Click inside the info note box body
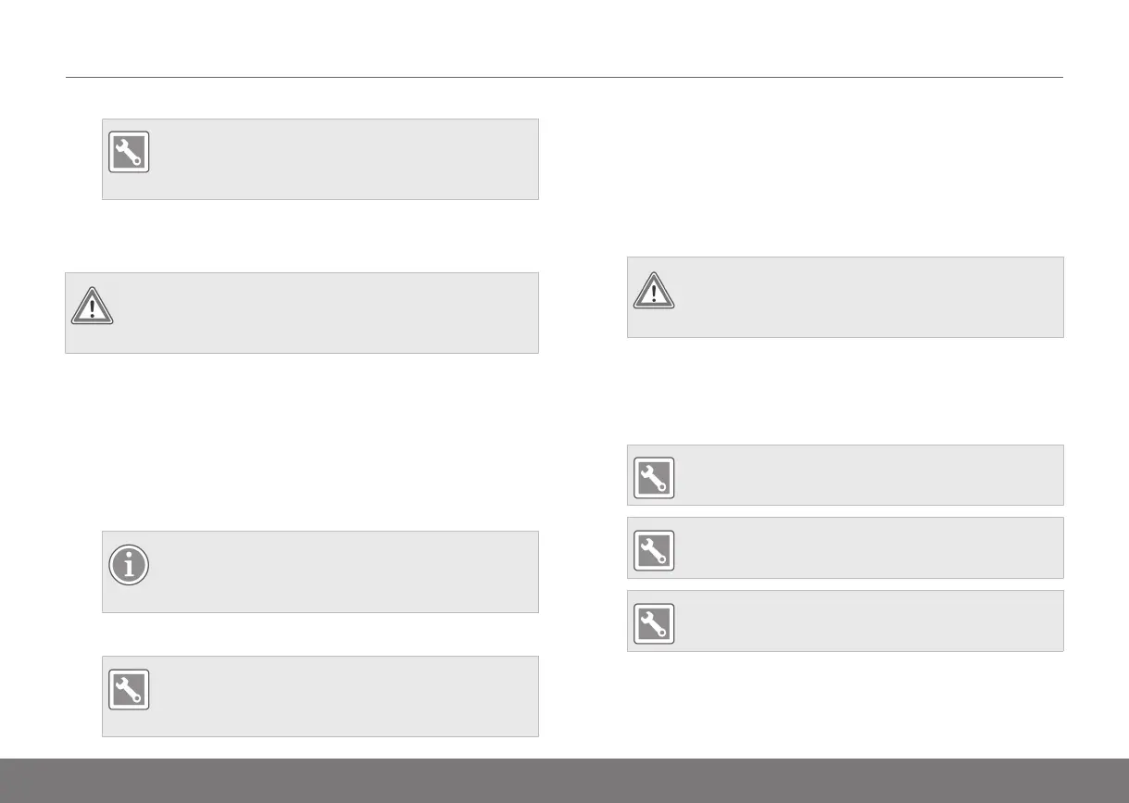 pyautogui.click(x=343, y=571)
